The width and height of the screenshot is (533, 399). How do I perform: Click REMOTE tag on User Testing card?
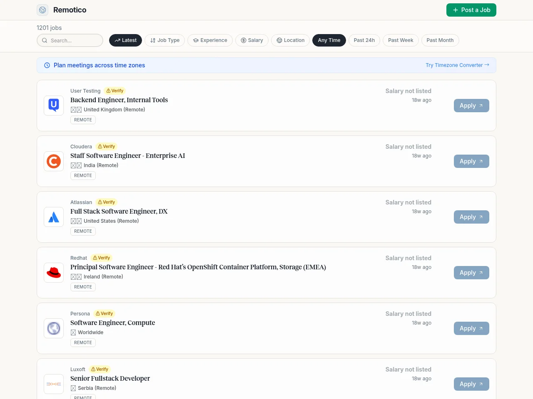click(x=83, y=120)
